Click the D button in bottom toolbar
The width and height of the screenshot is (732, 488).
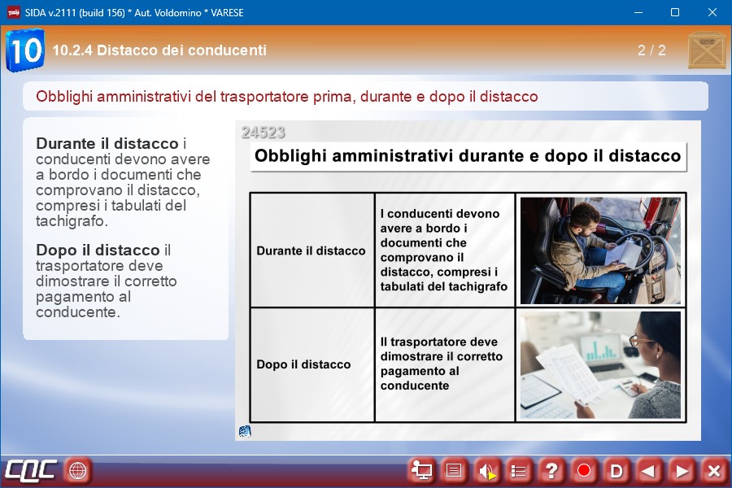[617, 470]
